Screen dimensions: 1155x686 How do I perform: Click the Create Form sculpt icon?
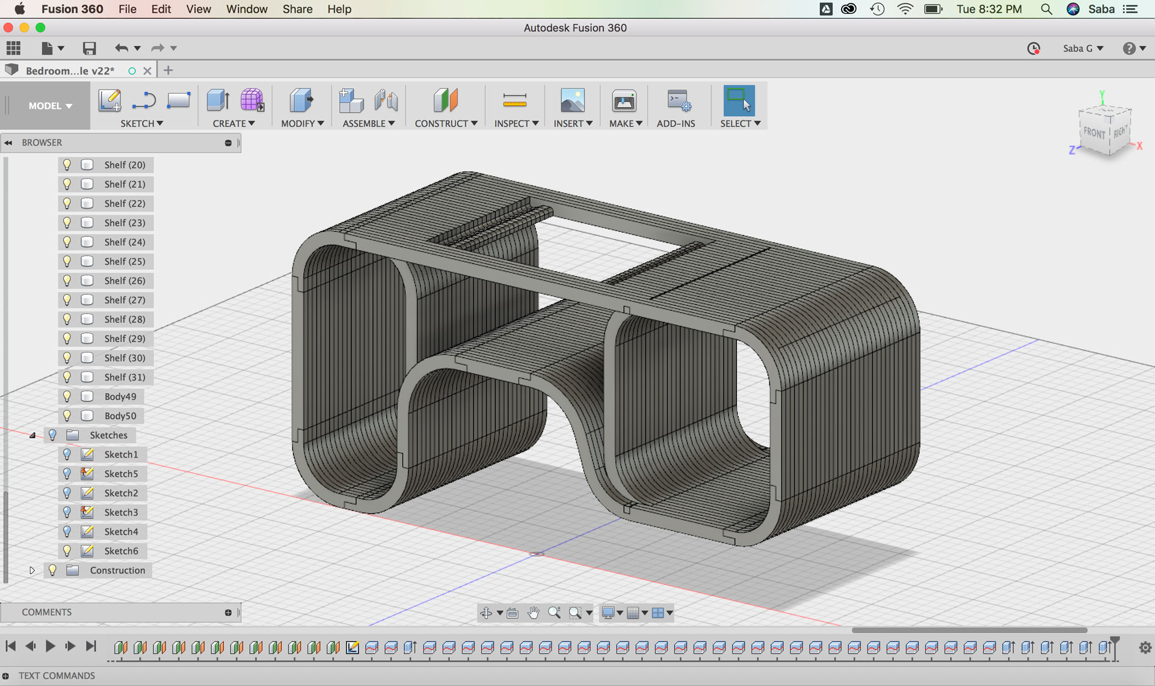252,100
